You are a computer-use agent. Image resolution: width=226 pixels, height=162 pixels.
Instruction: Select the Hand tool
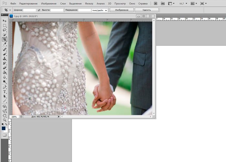pyautogui.click(x=5, y=115)
